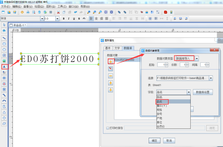Click the scissors cut icon

tap(58, 12)
